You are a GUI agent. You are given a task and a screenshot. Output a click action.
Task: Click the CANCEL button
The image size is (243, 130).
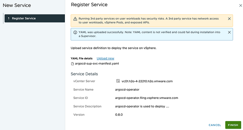pos(215,125)
